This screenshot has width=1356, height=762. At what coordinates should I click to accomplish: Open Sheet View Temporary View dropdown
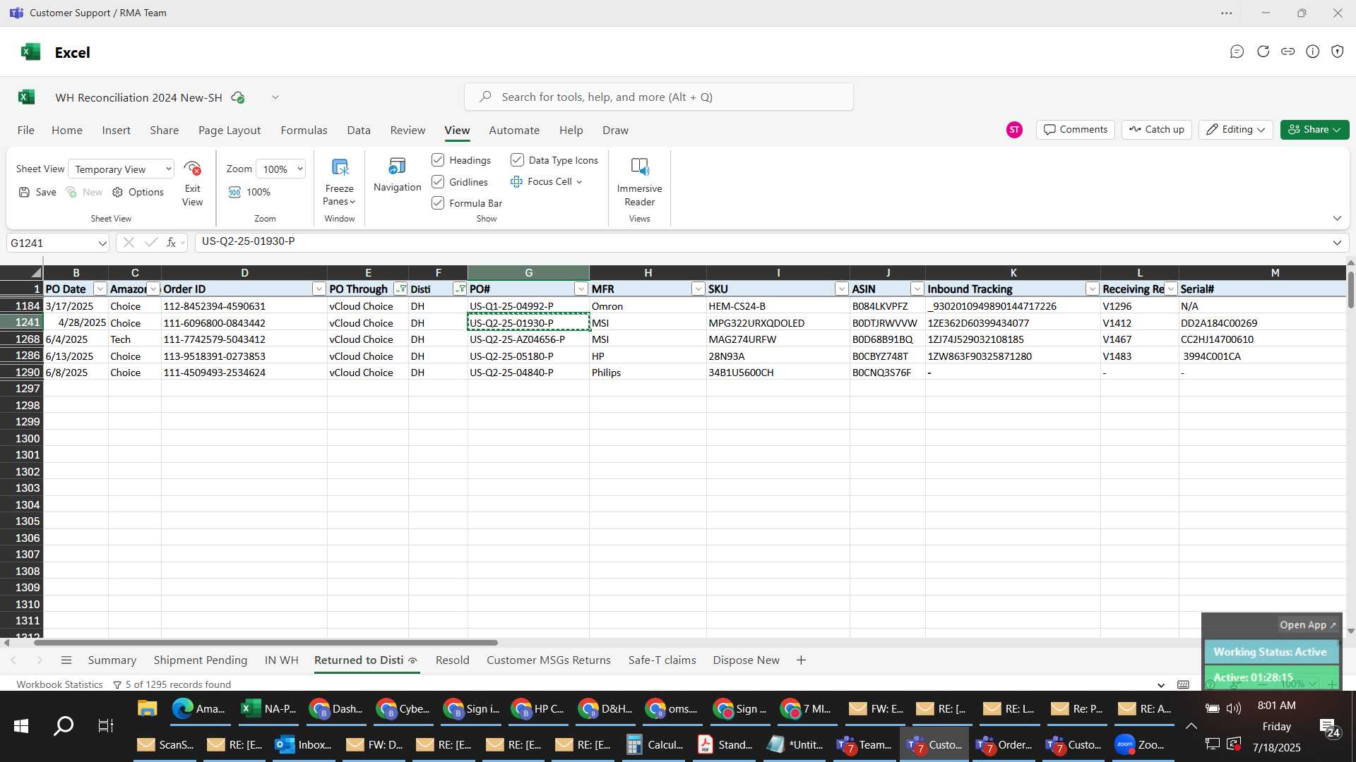121,169
